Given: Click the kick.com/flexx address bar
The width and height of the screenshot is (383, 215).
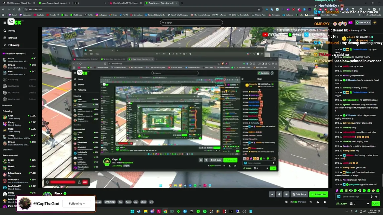Looking at the screenshot, I should tap(141, 9).
